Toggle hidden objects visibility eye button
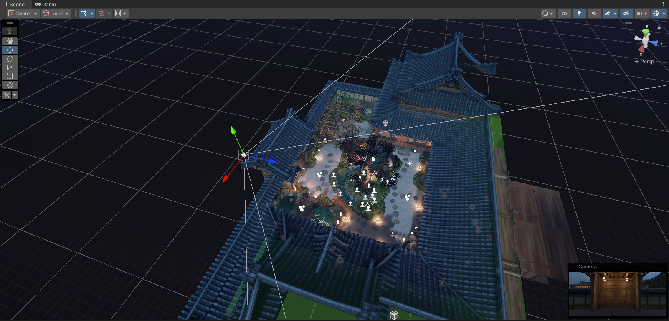This screenshot has height=321, width=669. [x=626, y=13]
